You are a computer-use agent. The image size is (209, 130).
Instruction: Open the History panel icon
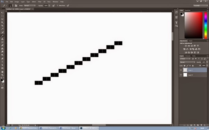point(176,12)
